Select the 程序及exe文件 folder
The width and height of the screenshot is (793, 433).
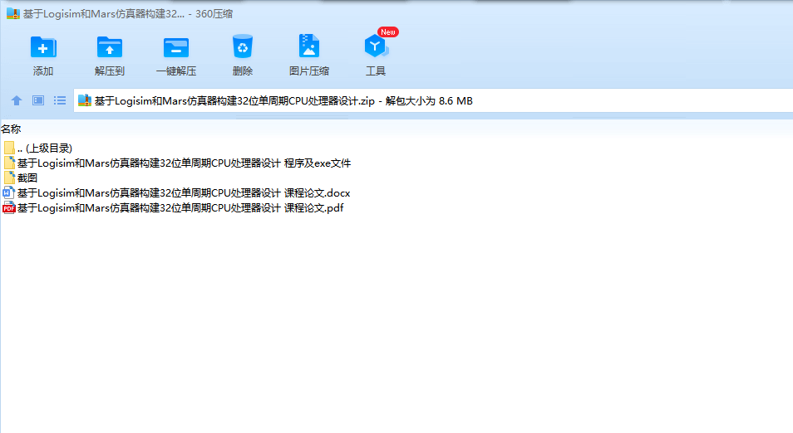(x=177, y=163)
